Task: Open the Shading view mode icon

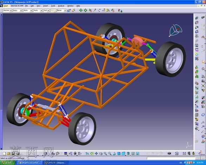Action: click(x=128, y=153)
